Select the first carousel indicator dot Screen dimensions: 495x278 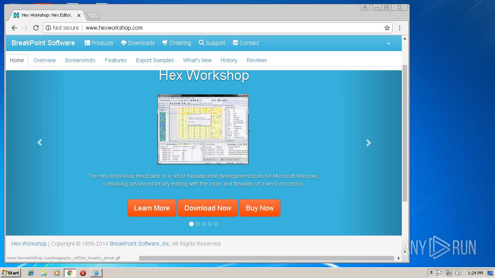(x=191, y=224)
